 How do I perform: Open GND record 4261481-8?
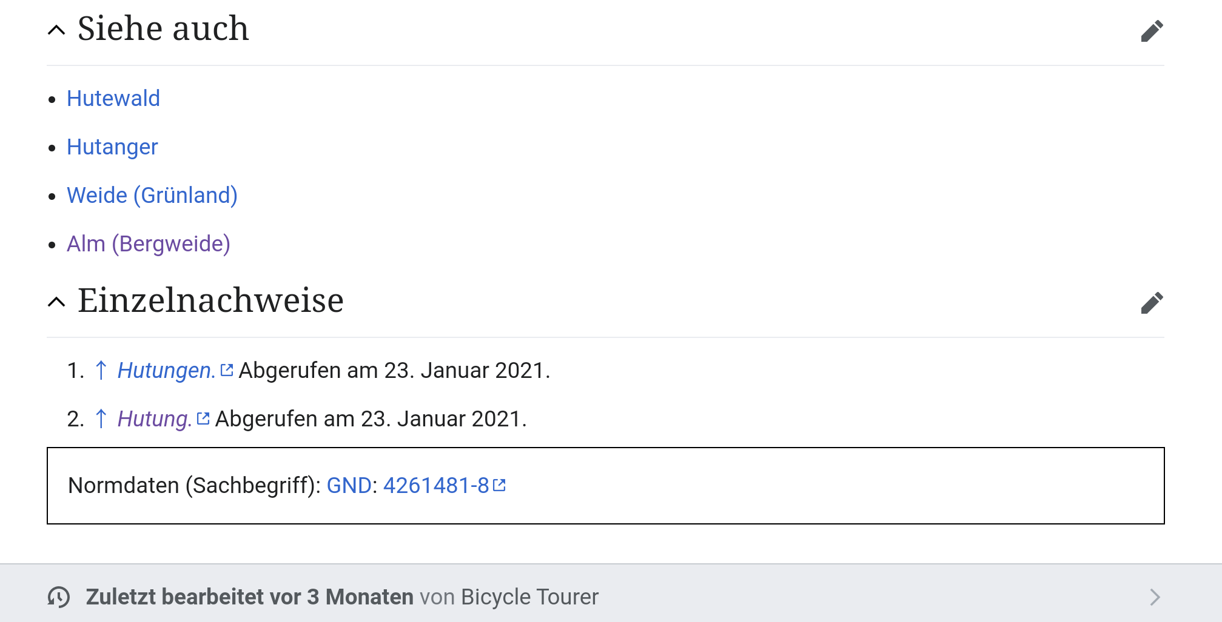click(435, 485)
